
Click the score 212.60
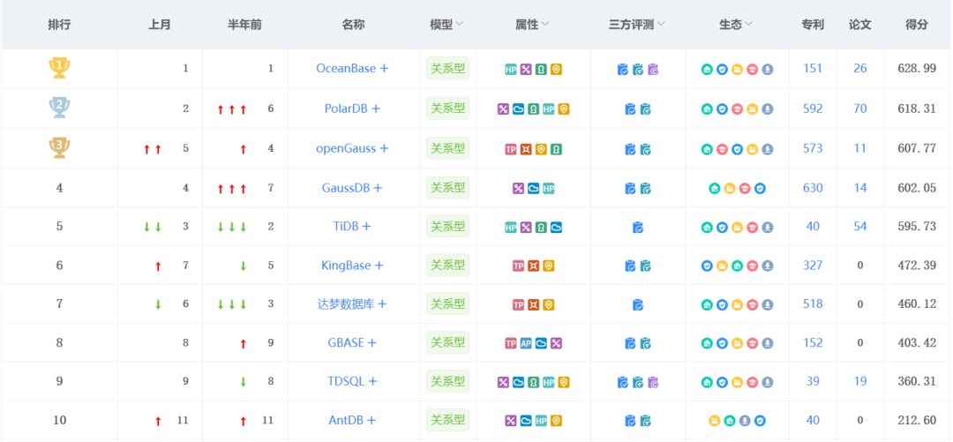pos(917,420)
